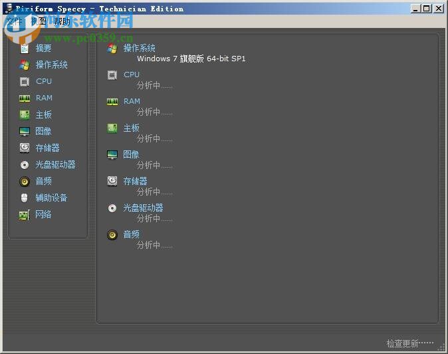The width and height of the screenshot is (448, 354).
Task: Open the 帮助 menu
Action: [62, 21]
